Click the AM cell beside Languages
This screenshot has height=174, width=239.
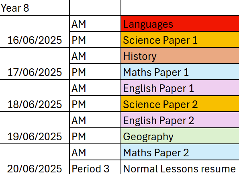(95, 23)
